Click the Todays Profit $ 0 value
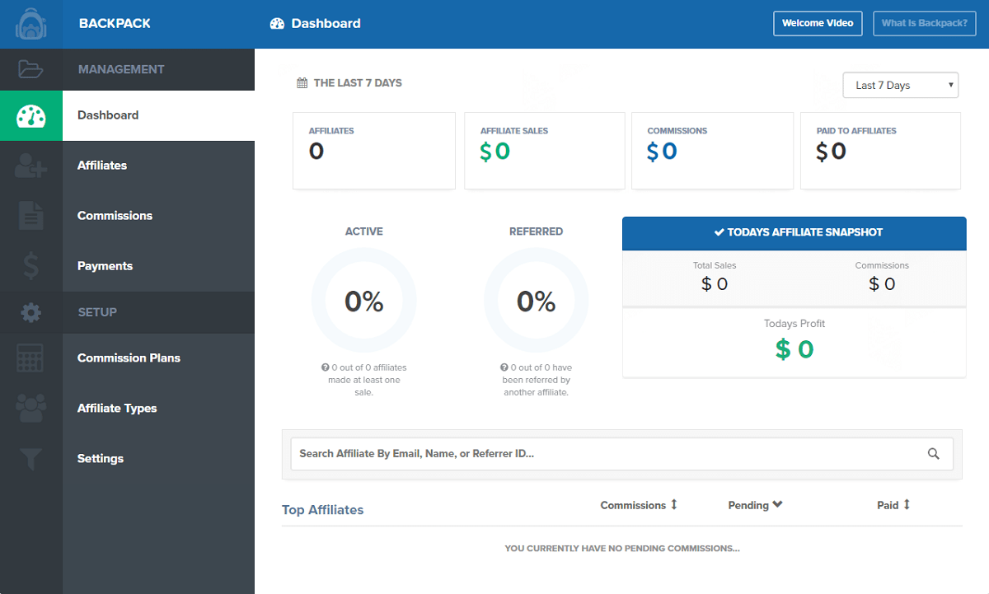Image resolution: width=989 pixels, height=594 pixels. (794, 349)
